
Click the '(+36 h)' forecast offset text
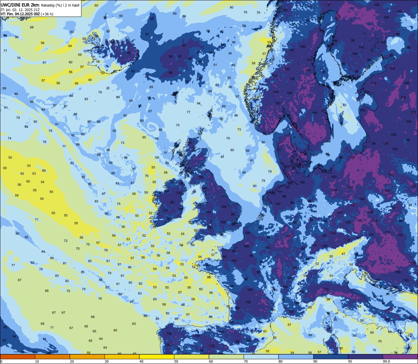pyautogui.click(x=47, y=14)
